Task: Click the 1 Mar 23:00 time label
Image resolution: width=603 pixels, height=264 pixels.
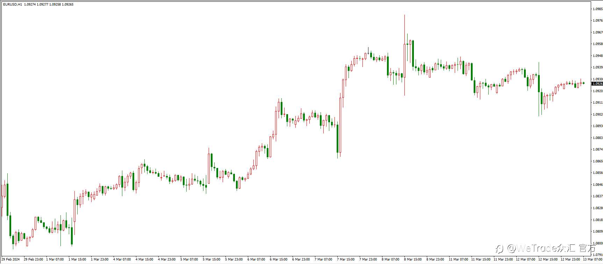Action: coord(100,259)
